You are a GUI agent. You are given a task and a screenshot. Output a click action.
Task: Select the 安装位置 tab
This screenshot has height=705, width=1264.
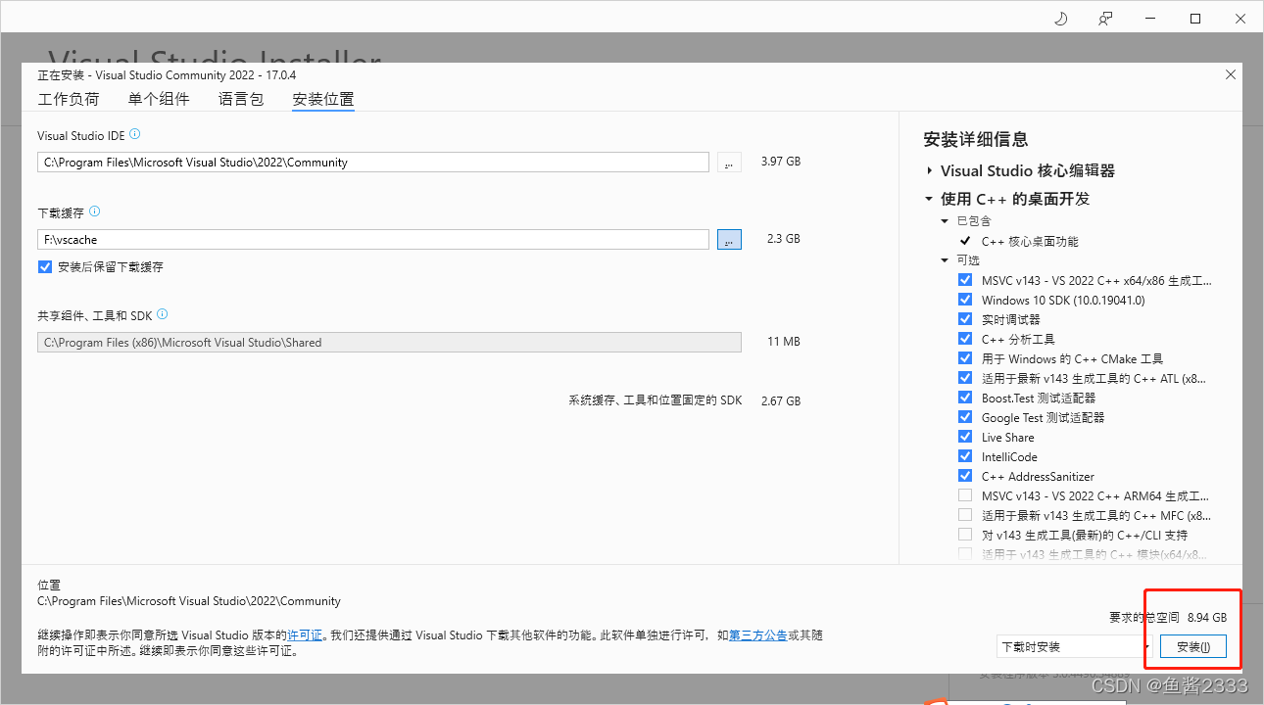(323, 99)
